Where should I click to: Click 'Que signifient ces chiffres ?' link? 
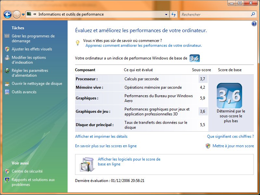231,136
